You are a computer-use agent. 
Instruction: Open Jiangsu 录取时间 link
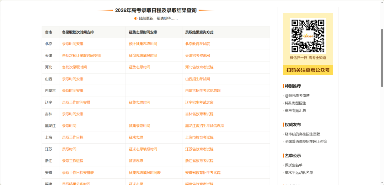pyautogui.click(x=69, y=149)
